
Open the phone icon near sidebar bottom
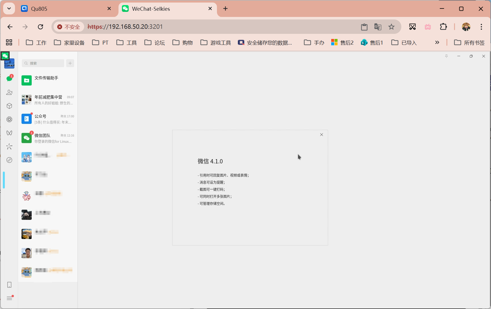coord(9,285)
